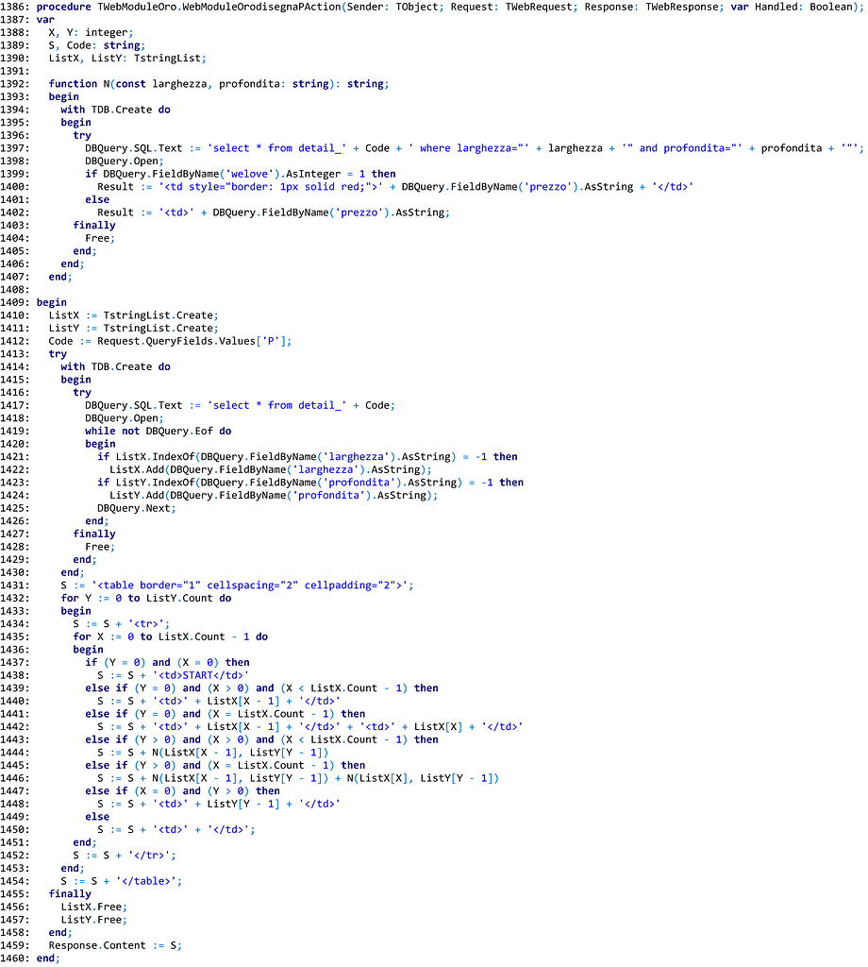Click the '</table>' string assignment
Image resolution: width=868 pixels, height=967 pixels.
click(120, 881)
